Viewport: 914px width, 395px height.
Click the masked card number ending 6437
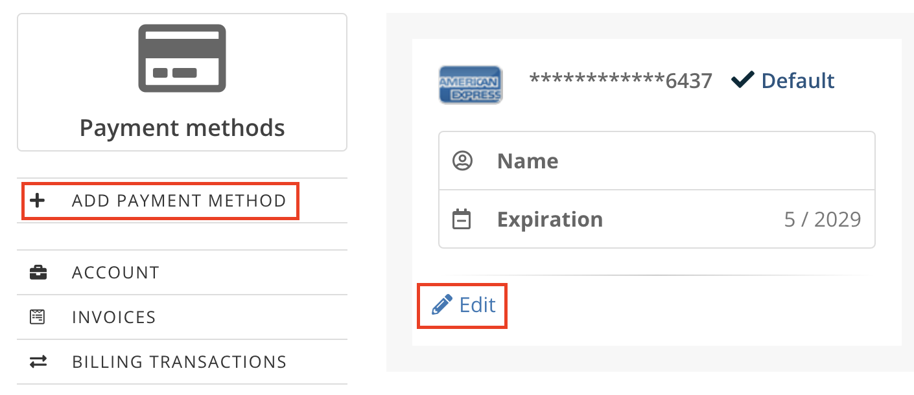pyautogui.click(x=621, y=81)
